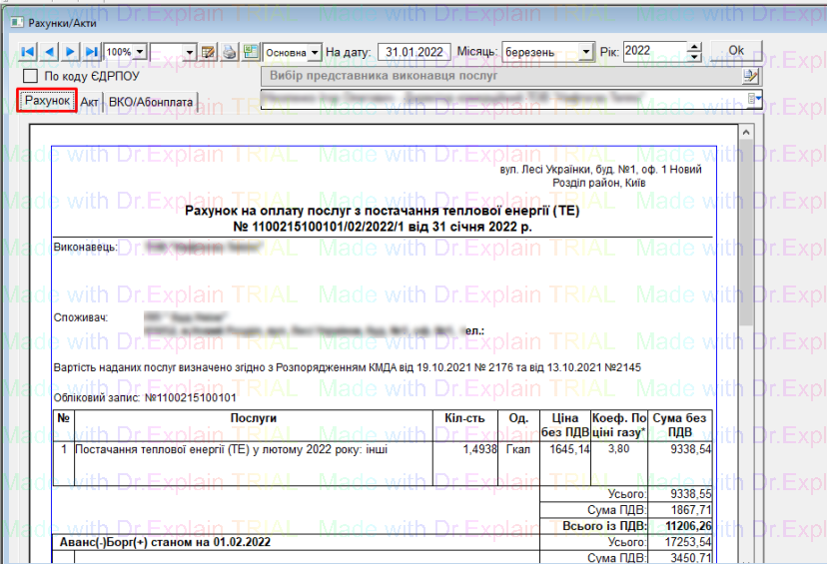827x564 pixels.
Task: Click edit icon beside representative selection bar
Action: [750, 76]
